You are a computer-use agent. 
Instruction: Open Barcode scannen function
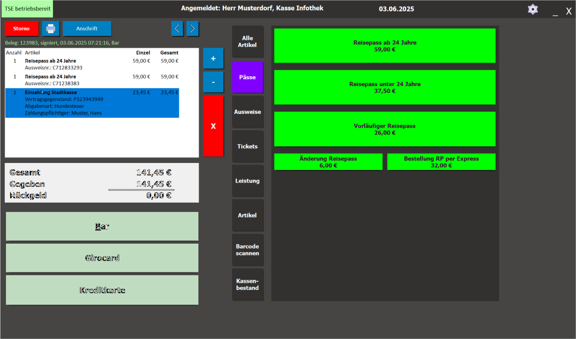pos(247,250)
